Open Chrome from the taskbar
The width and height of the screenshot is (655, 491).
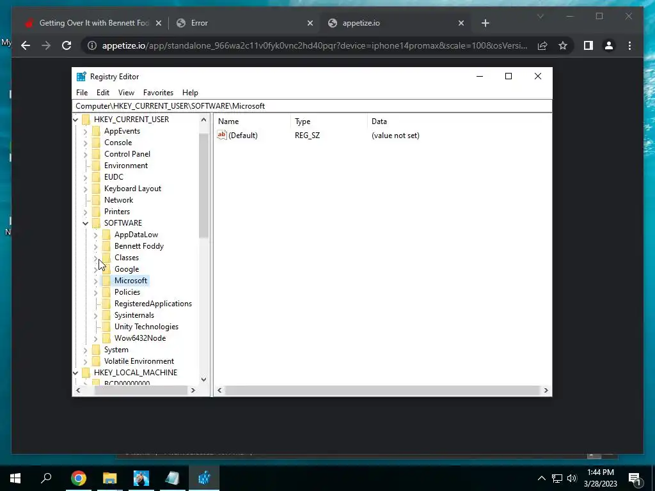click(79, 478)
